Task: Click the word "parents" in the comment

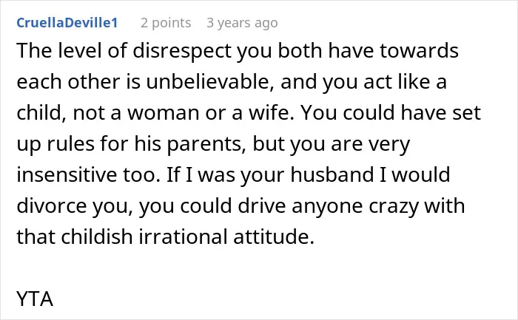Action: (206, 144)
